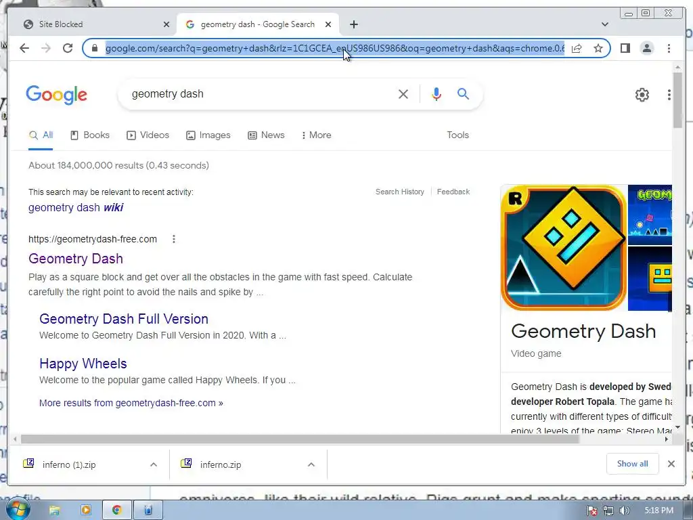Share this page from address bar
Screen dimensions: 693x520
pos(577,48)
